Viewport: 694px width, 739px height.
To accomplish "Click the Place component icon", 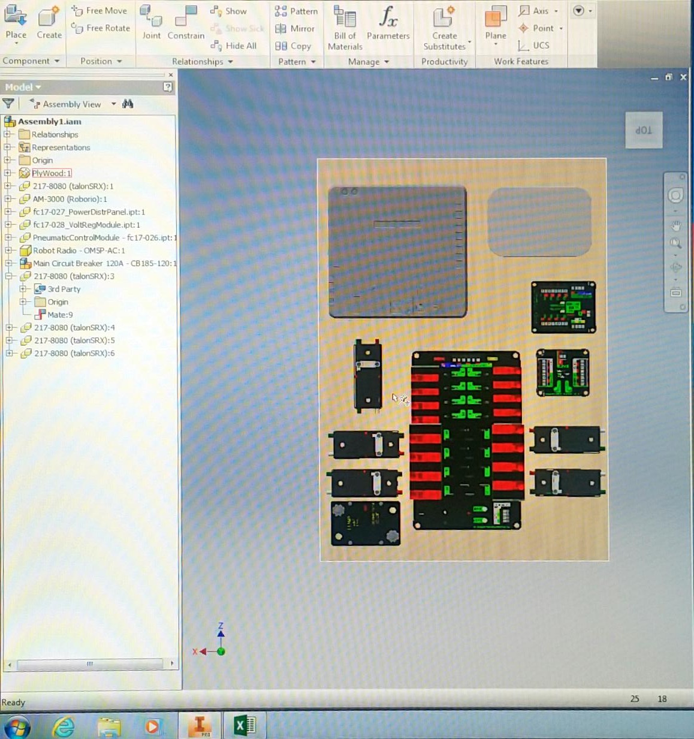I will point(16,17).
